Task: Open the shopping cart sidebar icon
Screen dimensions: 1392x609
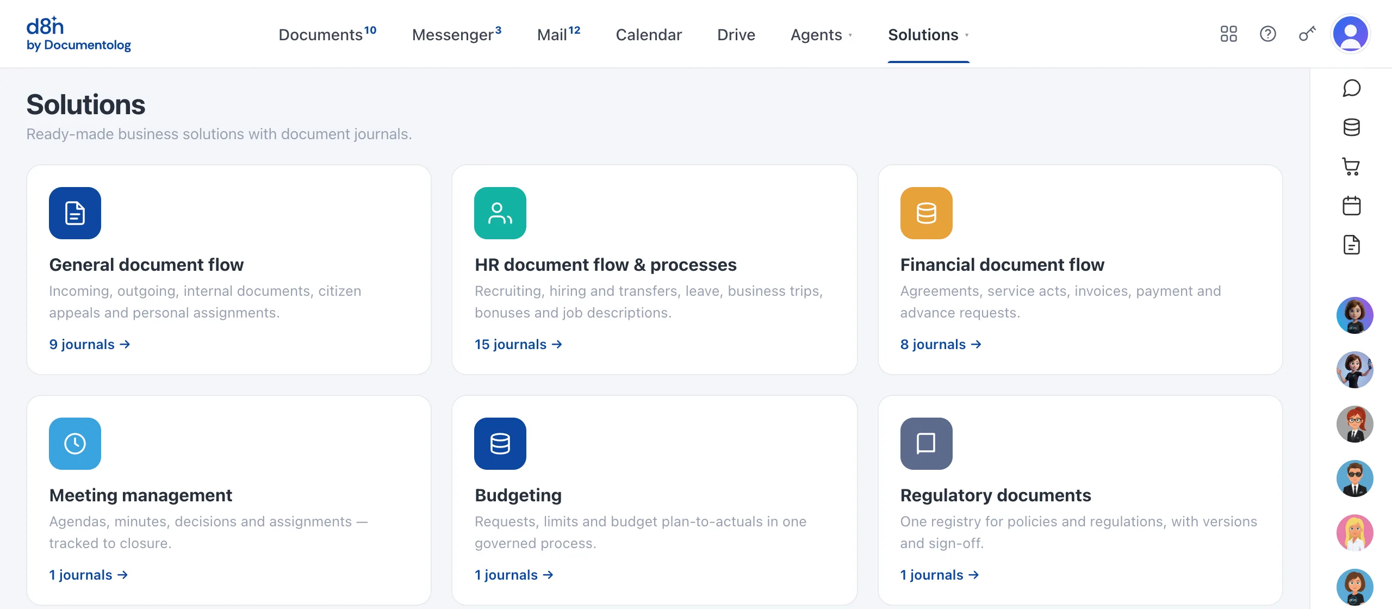Action: click(x=1351, y=166)
